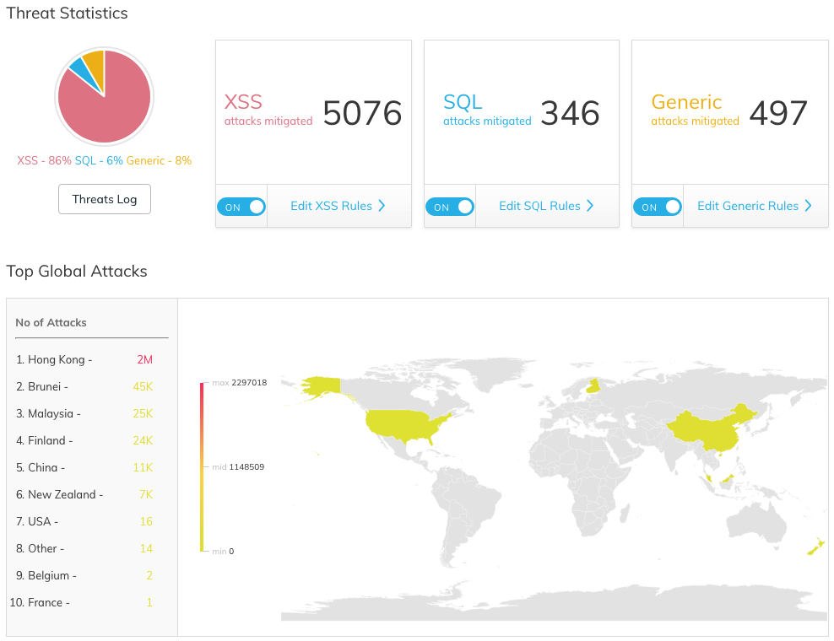Turn off the Generic protection toggle

click(658, 207)
